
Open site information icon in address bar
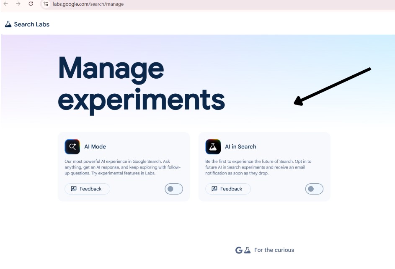pyautogui.click(x=46, y=4)
